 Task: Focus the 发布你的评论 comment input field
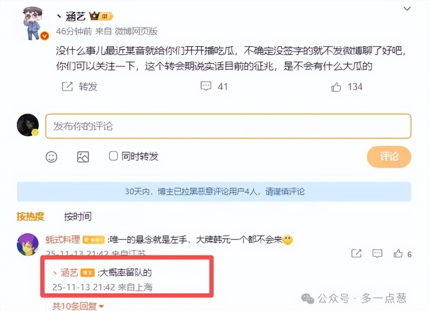pos(228,126)
